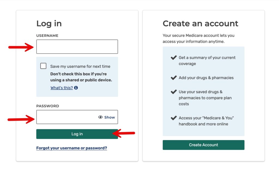Image resolution: width=279 pixels, height=170 pixels.
Task: Open the "What's this?" link
Action: pyautogui.click(x=62, y=88)
